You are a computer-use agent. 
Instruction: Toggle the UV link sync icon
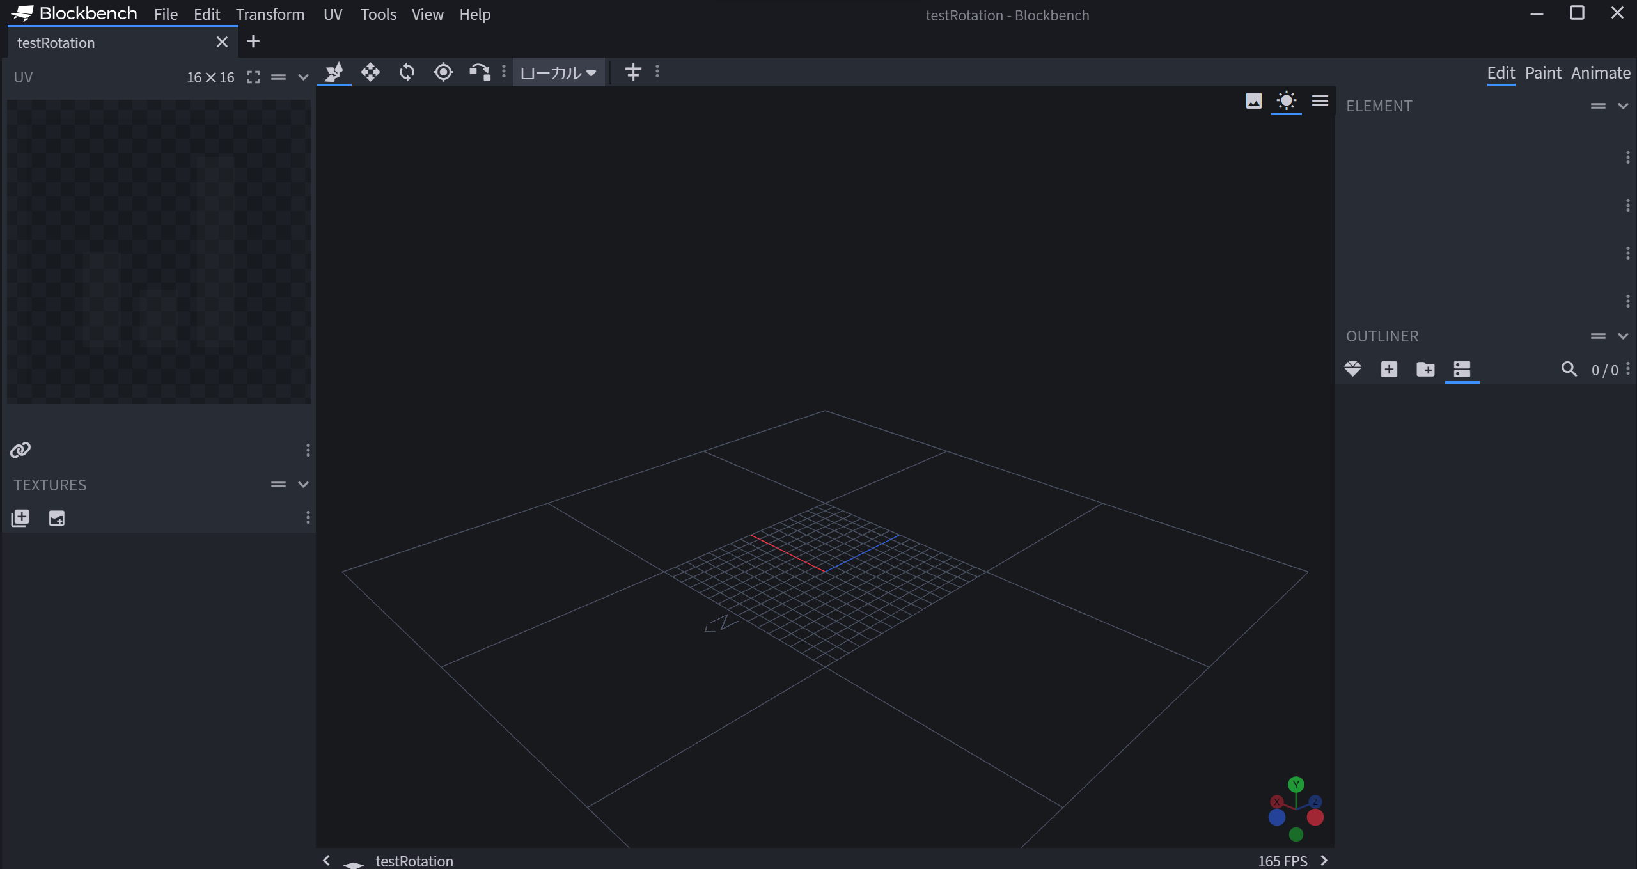(x=20, y=450)
